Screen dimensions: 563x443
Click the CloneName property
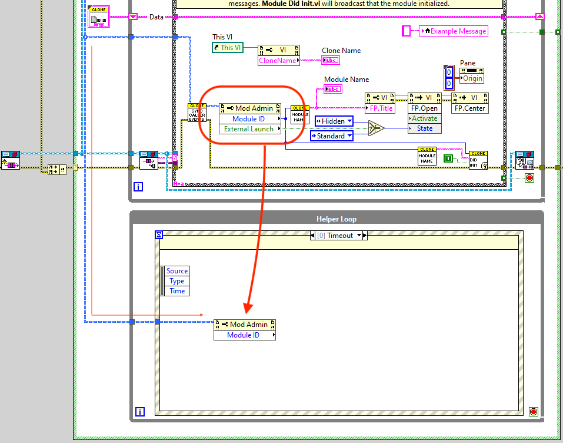coord(279,61)
